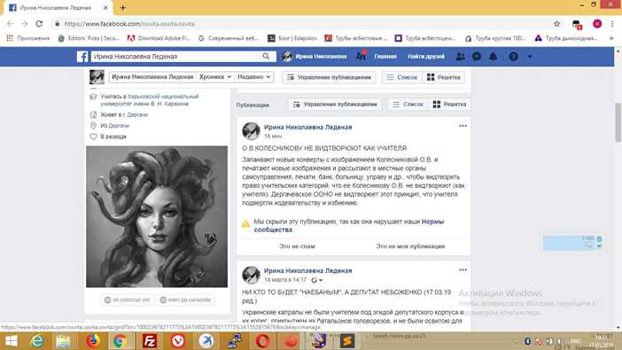This screenshot has height=350, width=622.
Task: Open Editors' Picks bookmark
Action: coord(89,38)
